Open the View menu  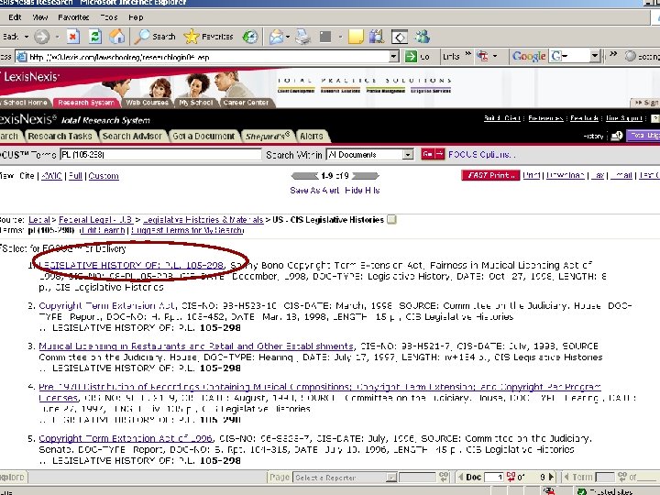(39, 17)
